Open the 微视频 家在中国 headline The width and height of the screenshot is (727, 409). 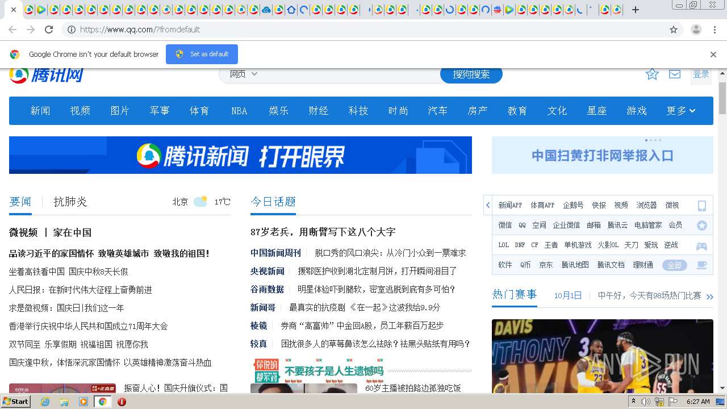click(x=50, y=232)
